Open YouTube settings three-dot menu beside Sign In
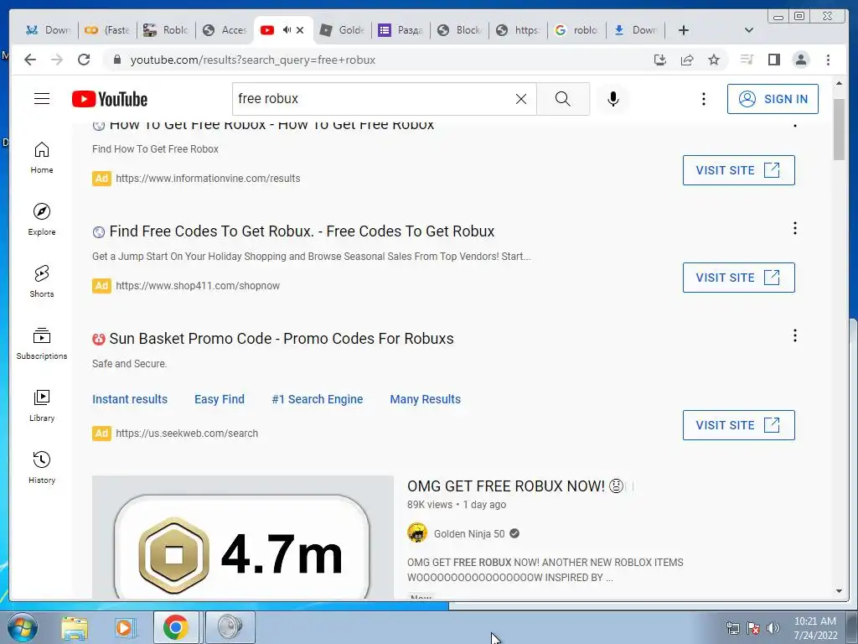This screenshot has width=858, height=644. click(704, 99)
